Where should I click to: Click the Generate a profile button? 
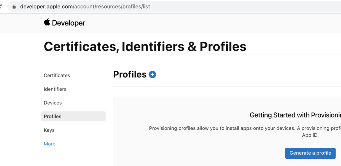pos(310,153)
